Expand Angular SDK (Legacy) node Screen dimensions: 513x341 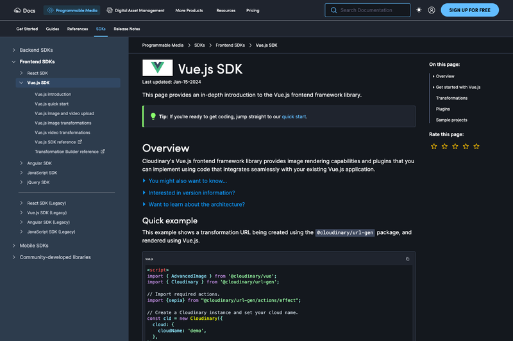21,222
